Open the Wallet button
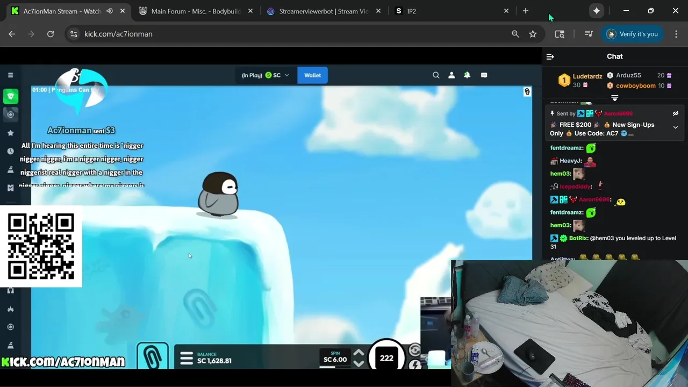Screen dimensions: 688x387 pyautogui.click(x=312, y=75)
